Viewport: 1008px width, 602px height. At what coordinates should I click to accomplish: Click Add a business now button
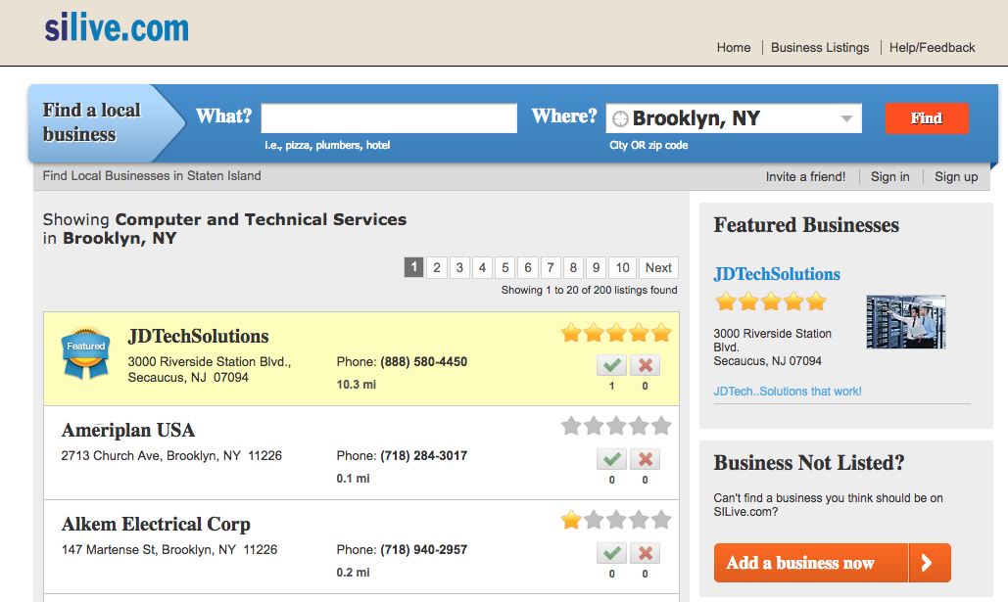[x=832, y=563]
